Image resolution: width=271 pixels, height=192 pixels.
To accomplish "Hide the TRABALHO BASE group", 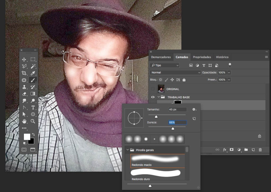I will pos(153,97).
